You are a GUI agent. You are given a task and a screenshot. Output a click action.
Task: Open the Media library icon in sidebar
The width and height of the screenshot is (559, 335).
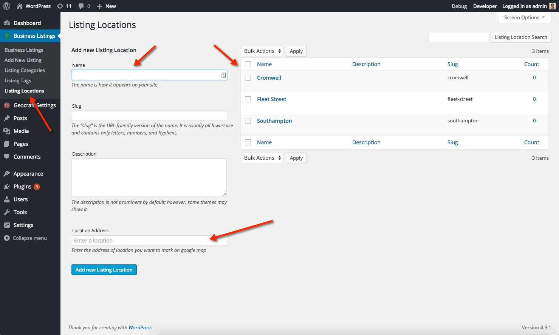[x=7, y=131]
